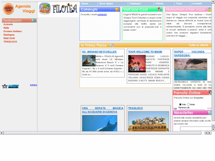This screenshot has height=161, width=215.
Task: Open the Treni menu item
Action: [x=179, y=4]
